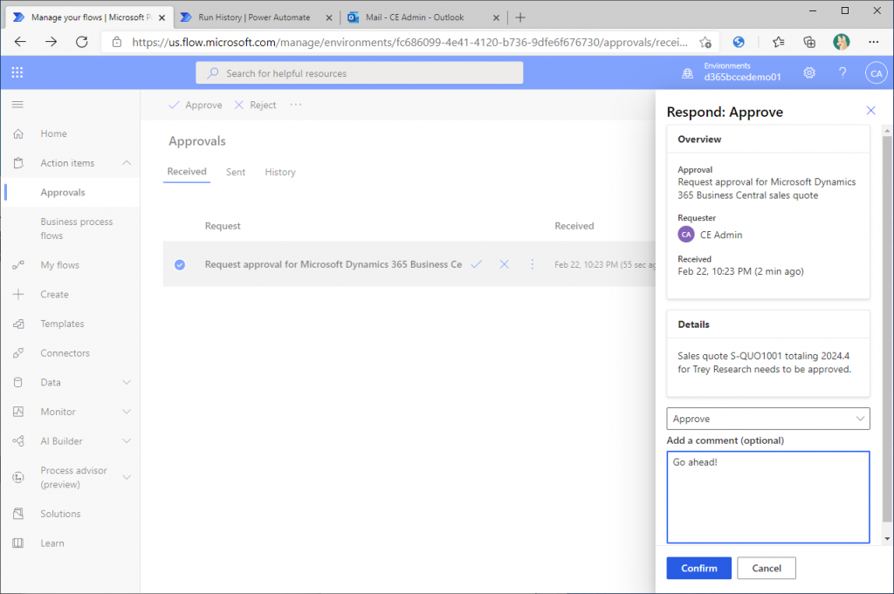
Task: Switch to the Received tab
Action: (x=187, y=172)
